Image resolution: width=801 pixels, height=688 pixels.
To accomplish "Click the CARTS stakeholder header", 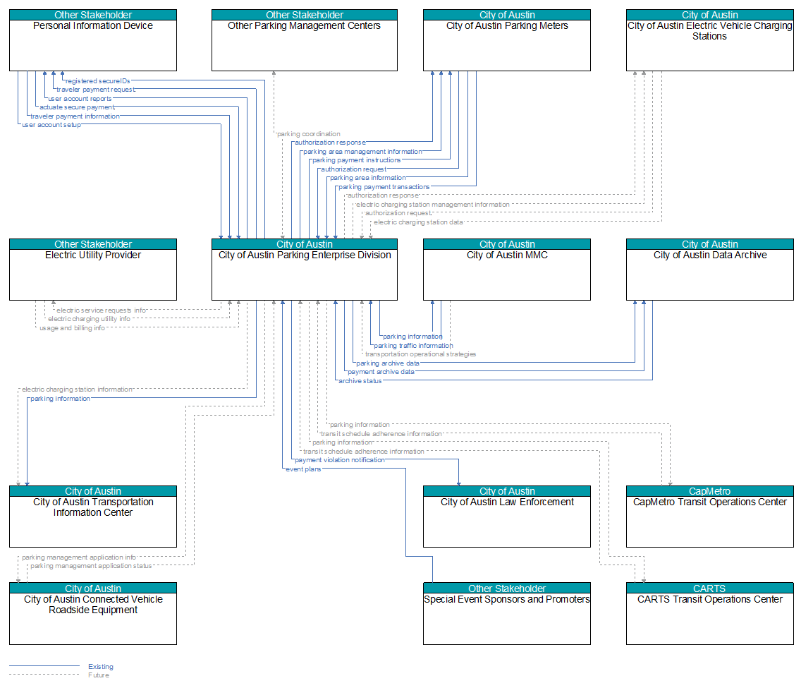I will pos(710,589).
